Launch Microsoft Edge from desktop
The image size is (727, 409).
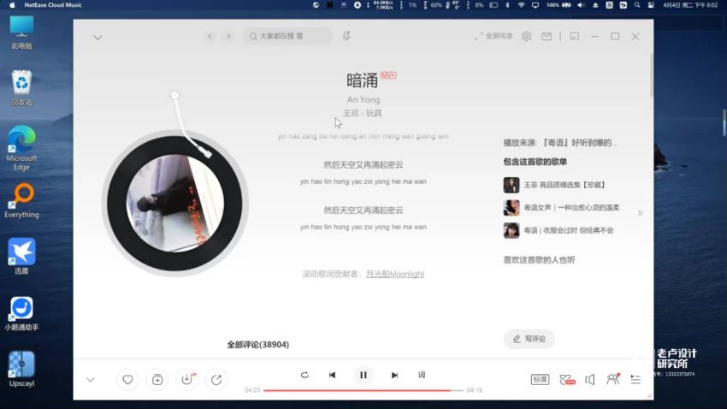(x=21, y=148)
